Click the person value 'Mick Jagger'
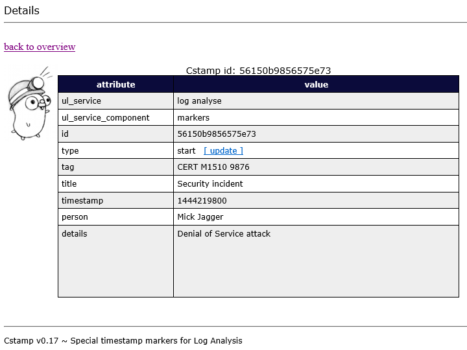The image size is (467, 350). [x=200, y=217]
